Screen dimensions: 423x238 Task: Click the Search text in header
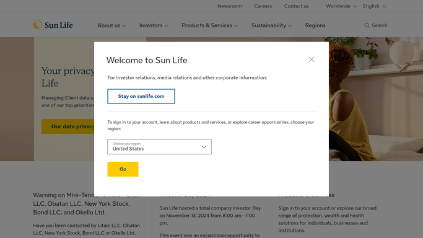tap(379, 25)
